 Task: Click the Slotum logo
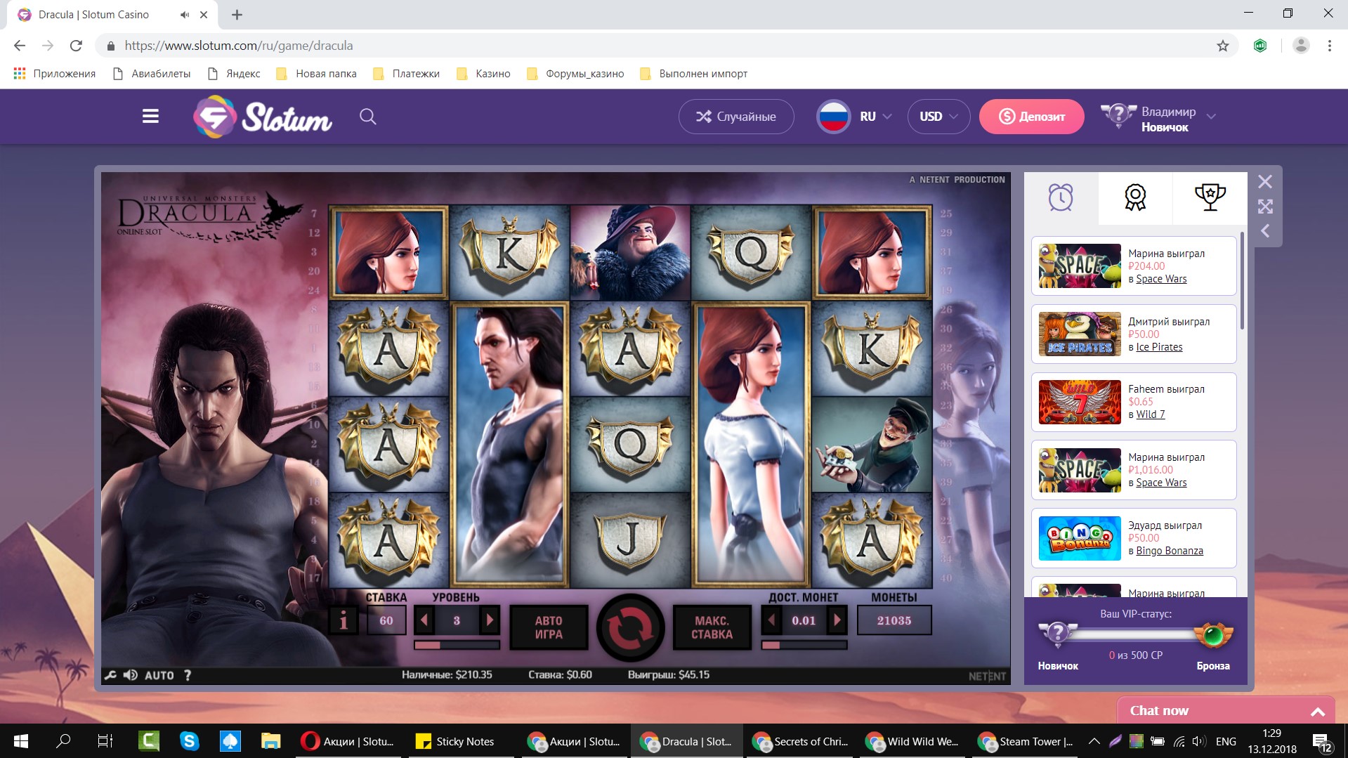pyautogui.click(x=263, y=117)
